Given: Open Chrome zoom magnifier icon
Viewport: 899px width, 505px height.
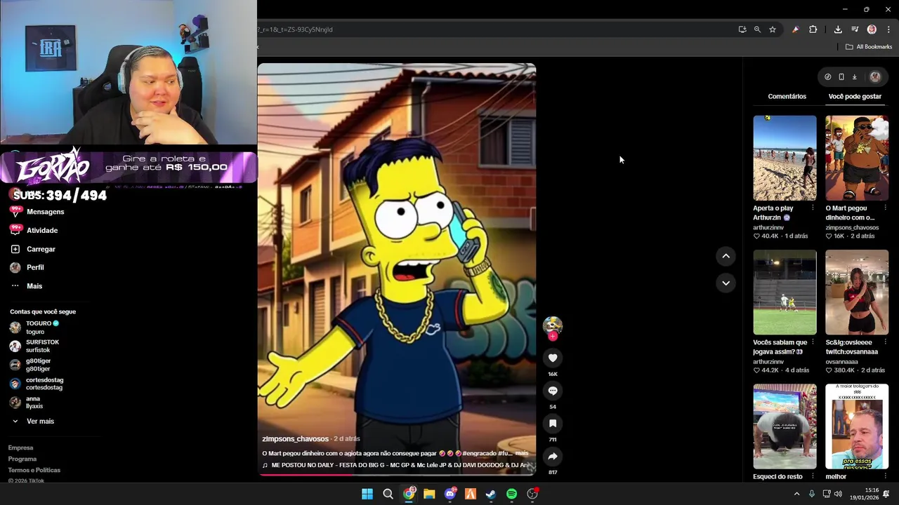Looking at the screenshot, I should click(757, 29).
